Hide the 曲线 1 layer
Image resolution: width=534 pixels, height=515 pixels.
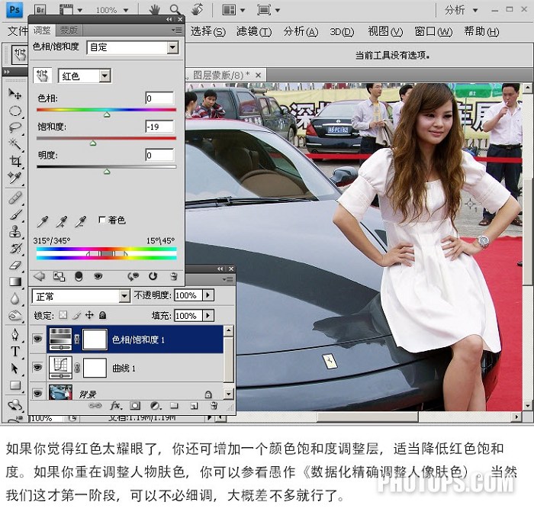[37, 367]
